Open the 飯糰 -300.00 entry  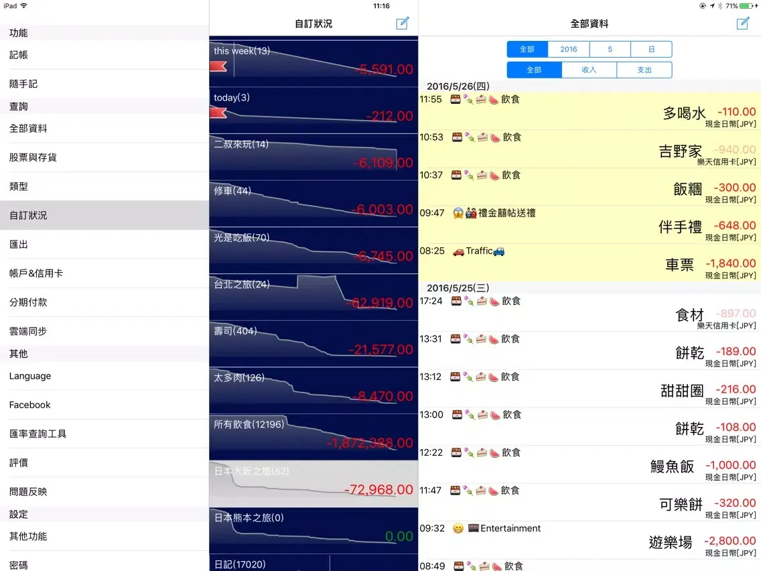click(x=590, y=186)
